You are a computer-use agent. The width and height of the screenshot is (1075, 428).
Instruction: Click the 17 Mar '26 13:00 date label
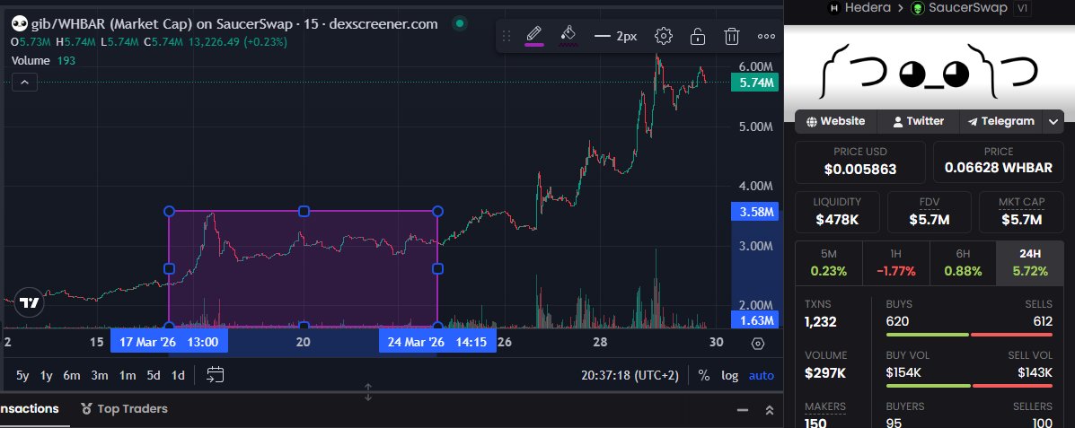(x=170, y=342)
